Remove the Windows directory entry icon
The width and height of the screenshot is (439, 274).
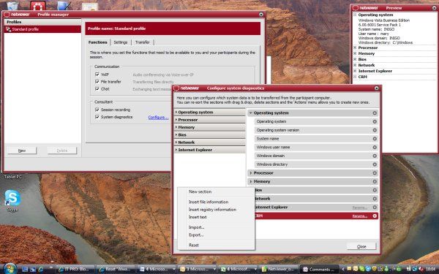click(375, 164)
